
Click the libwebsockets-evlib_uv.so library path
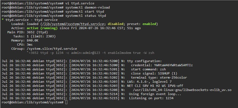[x=182, y=90]
